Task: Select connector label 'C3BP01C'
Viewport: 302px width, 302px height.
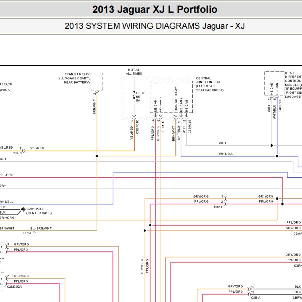Action: pyautogui.click(x=137, y=127)
